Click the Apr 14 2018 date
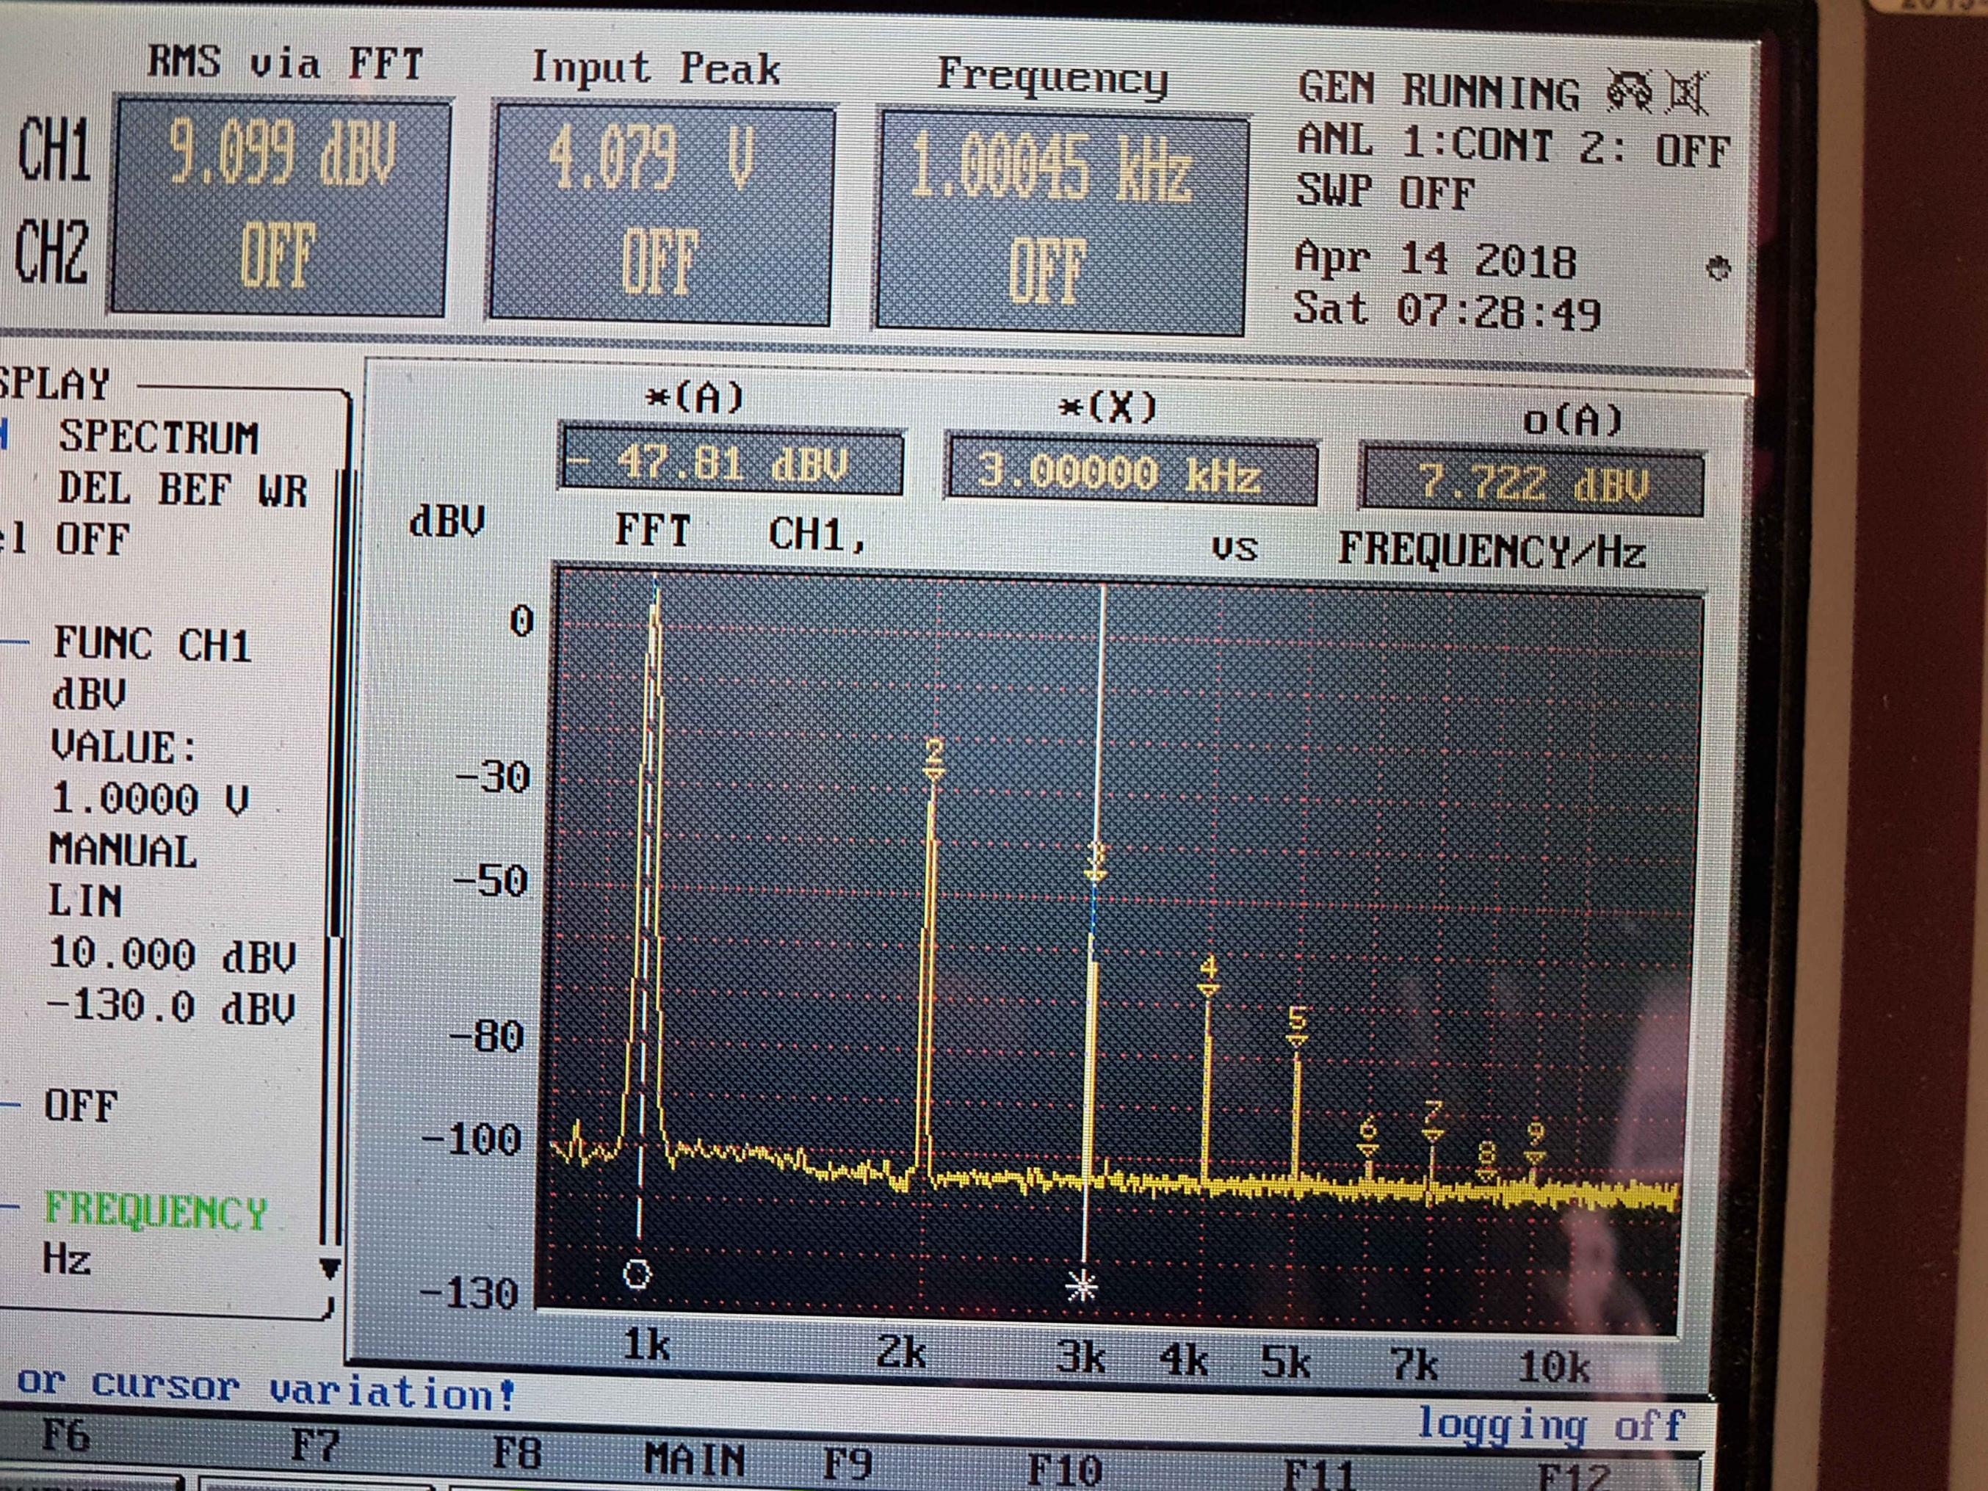The width and height of the screenshot is (1988, 1491). click(x=1435, y=261)
